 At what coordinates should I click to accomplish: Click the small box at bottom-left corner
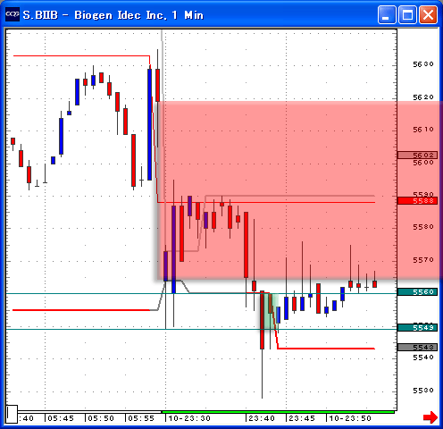(13, 414)
